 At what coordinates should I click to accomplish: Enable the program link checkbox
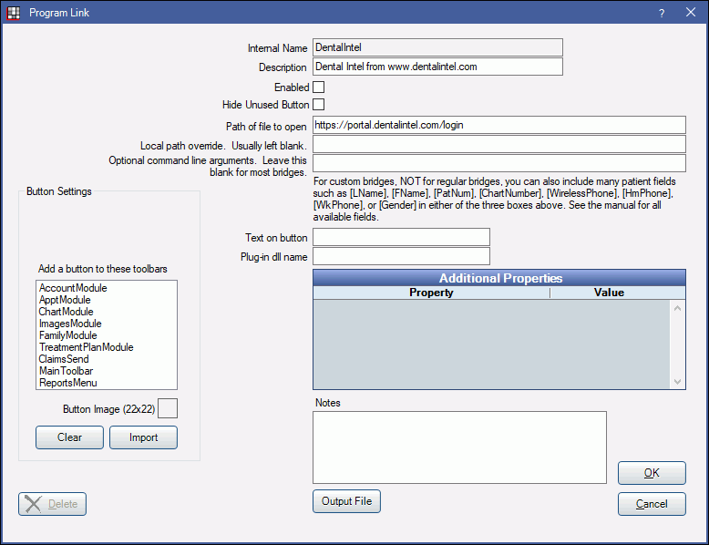coord(318,87)
